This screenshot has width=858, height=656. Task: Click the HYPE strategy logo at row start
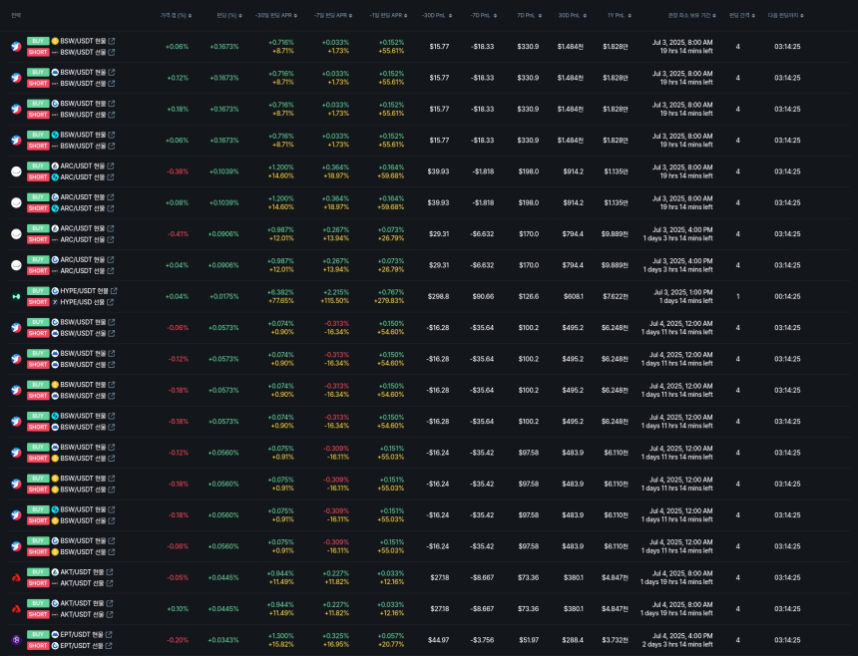16,296
